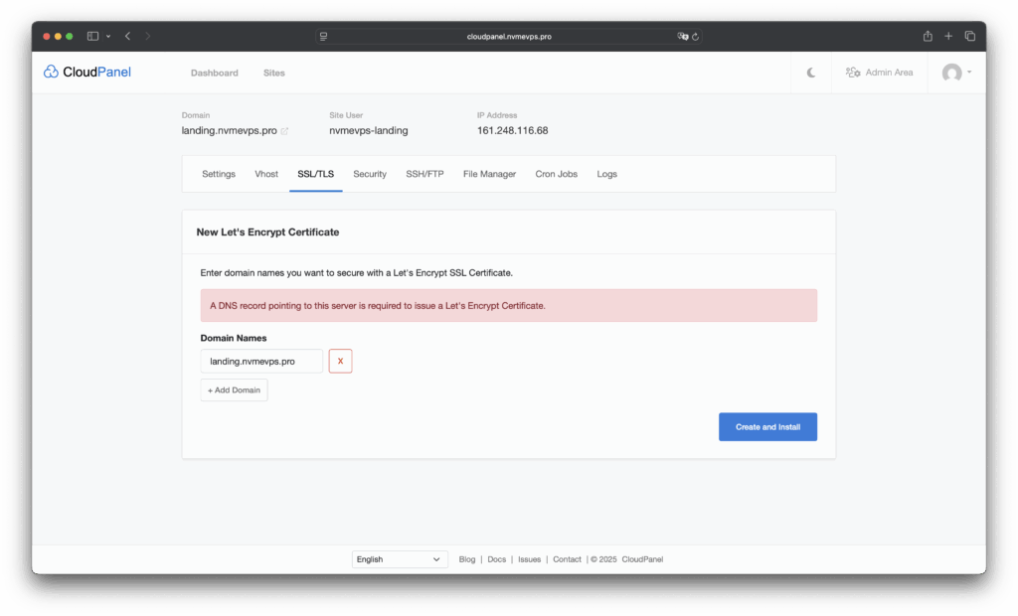Open the English language dropdown
Screen dimensions: 1018x616
click(401, 559)
